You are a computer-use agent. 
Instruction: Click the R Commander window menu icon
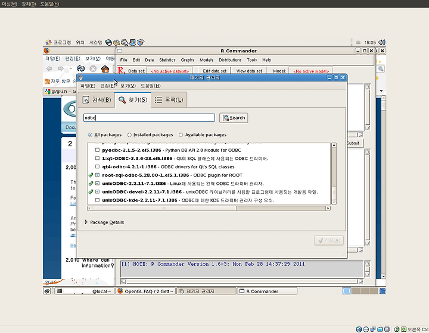pyautogui.click(x=120, y=51)
